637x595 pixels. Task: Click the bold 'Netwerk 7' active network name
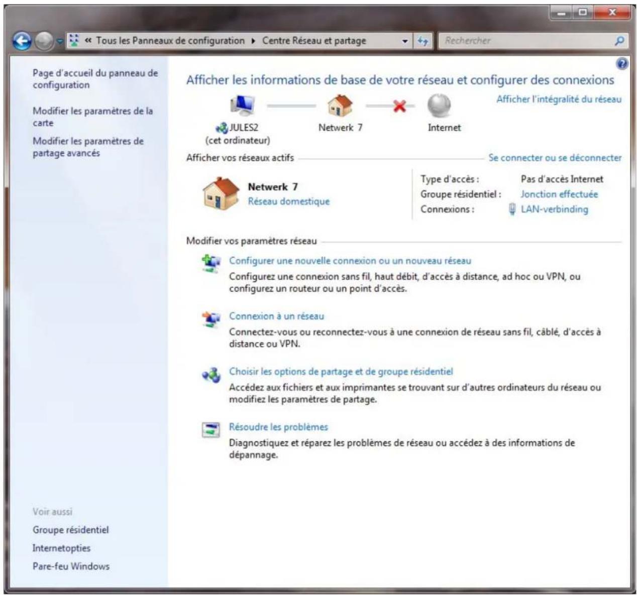click(x=273, y=187)
